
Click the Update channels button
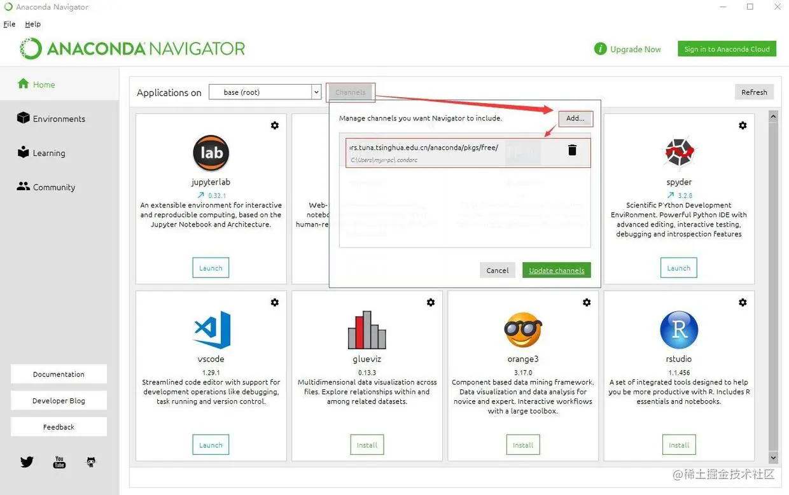point(557,270)
